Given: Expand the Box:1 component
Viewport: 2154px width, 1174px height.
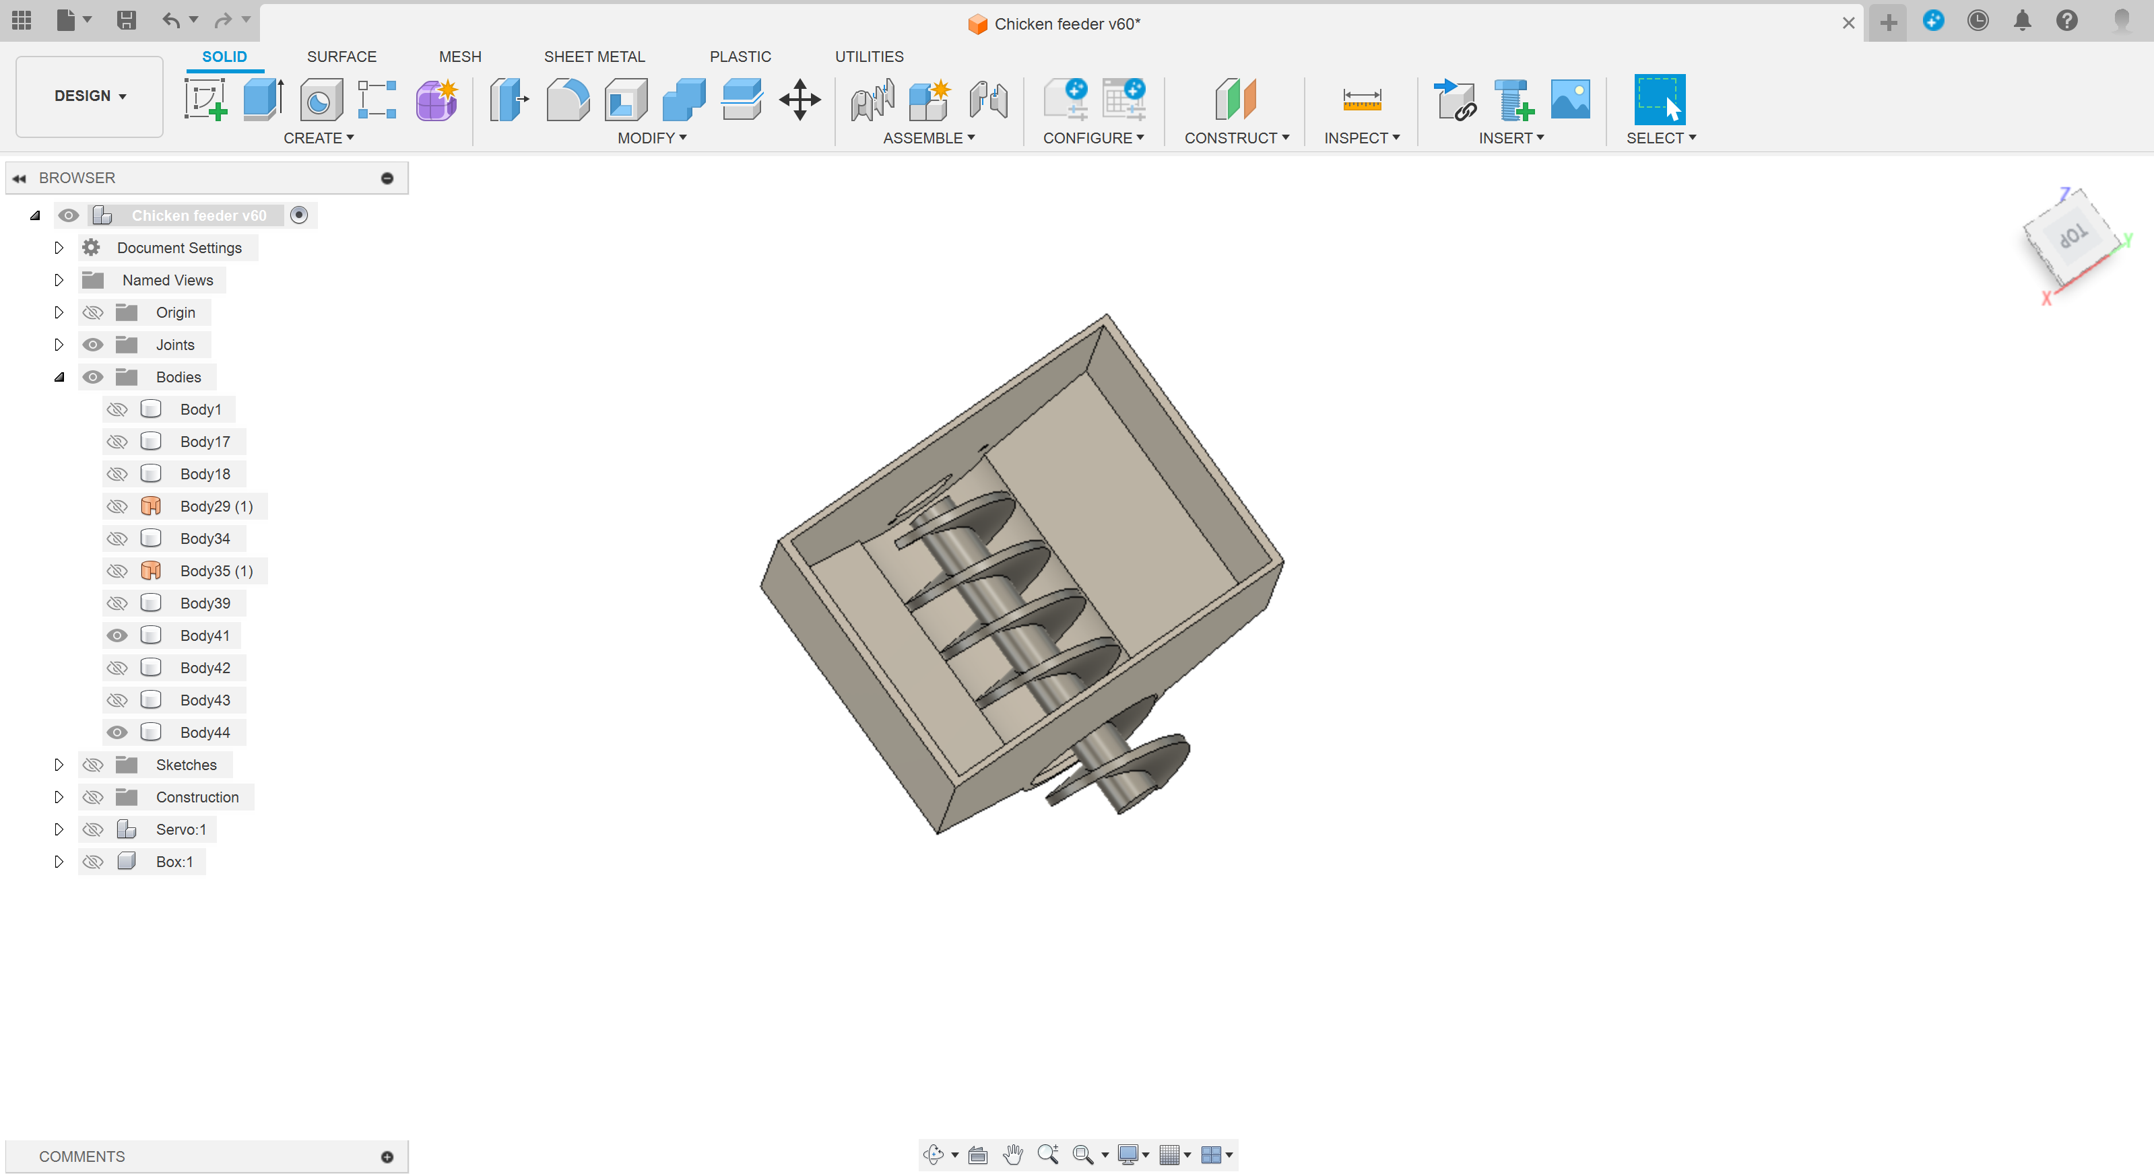Looking at the screenshot, I should pyautogui.click(x=59, y=862).
